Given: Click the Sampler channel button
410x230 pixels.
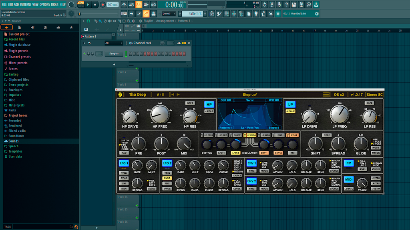Looking at the screenshot, I should (x=114, y=54).
